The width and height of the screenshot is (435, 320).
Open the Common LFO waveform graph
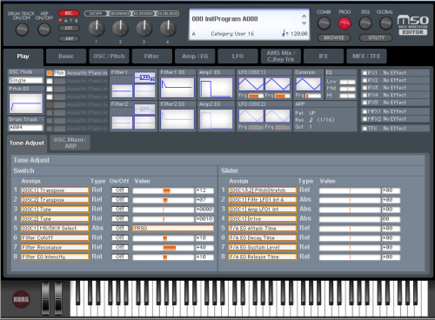[x=308, y=84]
